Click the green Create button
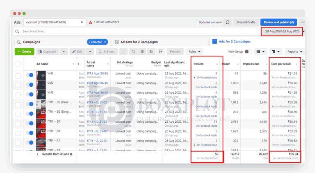The height and width of the screenshot is (173, 315). 24,52
